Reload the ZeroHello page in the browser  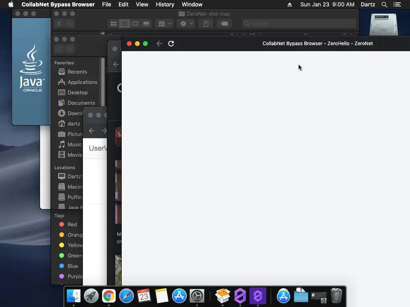171,44
